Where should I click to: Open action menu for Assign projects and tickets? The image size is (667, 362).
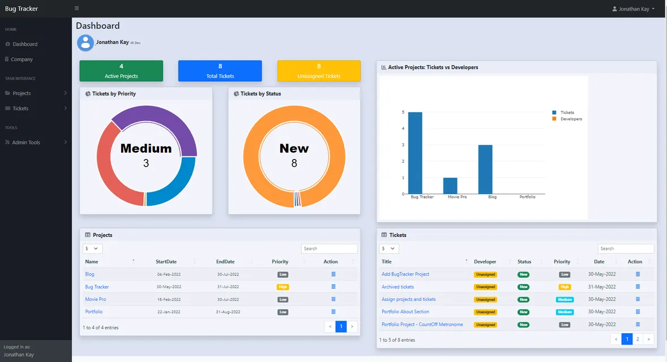638,299
